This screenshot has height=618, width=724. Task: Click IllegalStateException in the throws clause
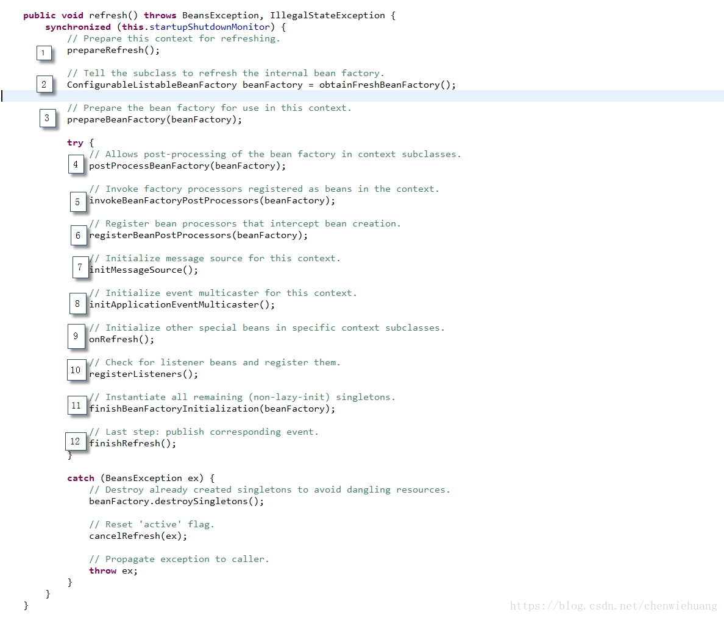pyautogui.click(x=327, y=16)
